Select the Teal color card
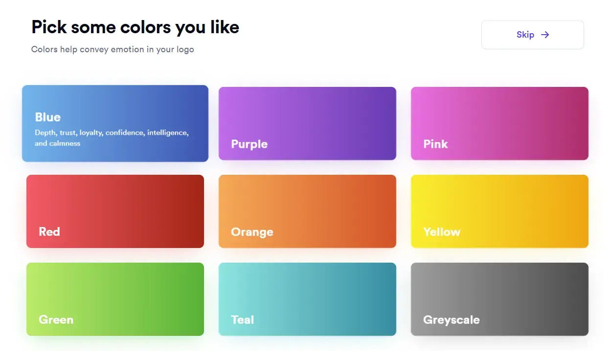This screenshot has width=612, height=351. click(x=307, y=299)
